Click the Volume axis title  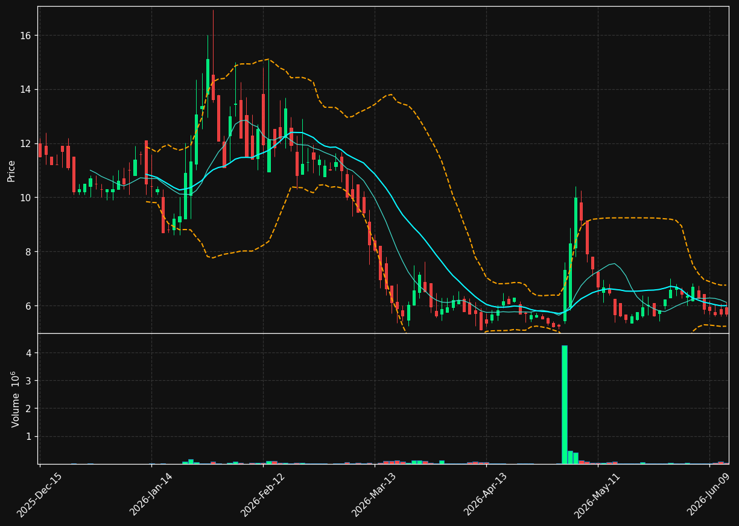(x=15, y=399)
